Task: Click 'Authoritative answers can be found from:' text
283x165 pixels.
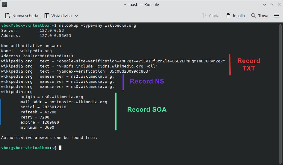Action: (x=49, y=138)
